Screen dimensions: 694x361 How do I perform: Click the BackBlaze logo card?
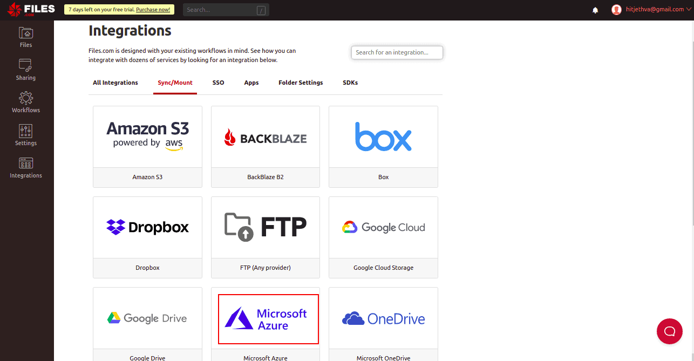click(266, 137)
